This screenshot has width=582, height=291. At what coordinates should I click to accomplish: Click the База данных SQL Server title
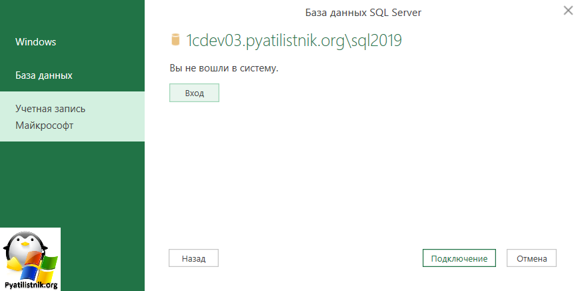click(x=363, y=13)
